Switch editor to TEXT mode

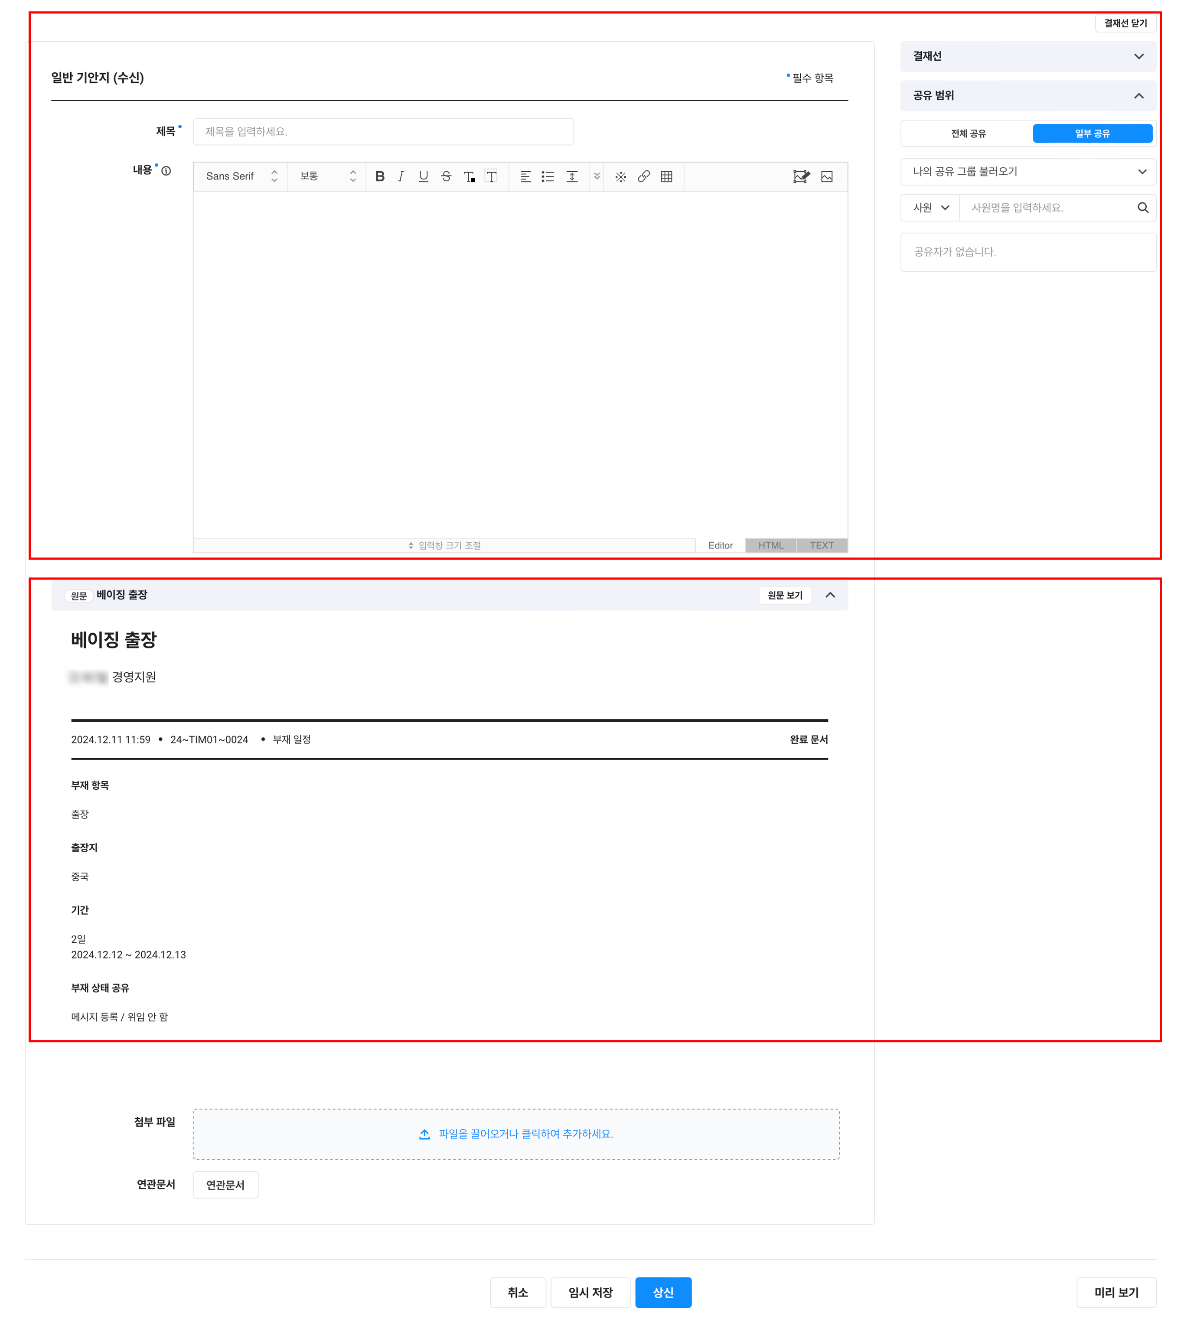(x=821, y=545)
